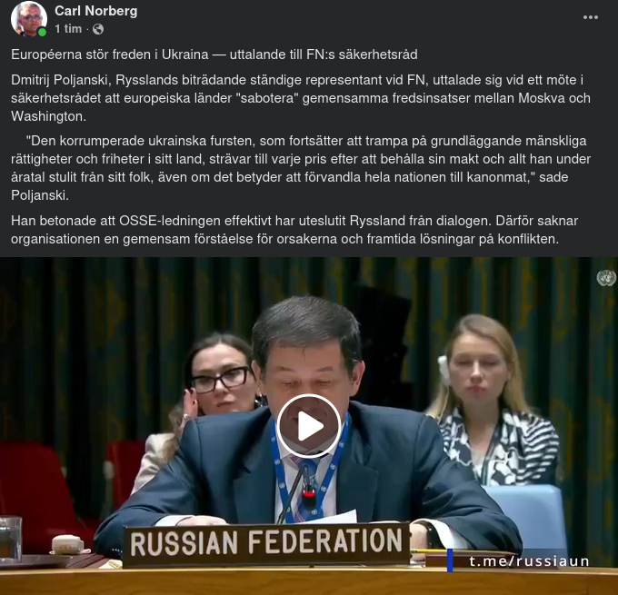Click the quote beginning "Den korrumperade ukrainska fursten"
Screen dimensions: 618x595
(301, 168)
